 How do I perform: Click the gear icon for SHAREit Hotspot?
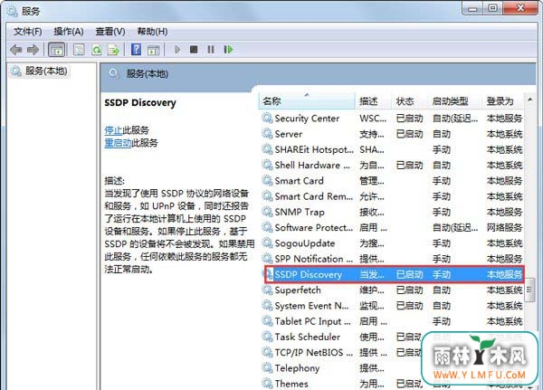267,149
